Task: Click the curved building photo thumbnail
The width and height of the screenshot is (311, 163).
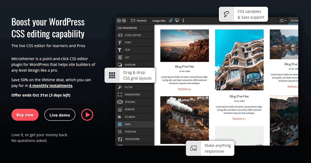Action: pos(239,60)
